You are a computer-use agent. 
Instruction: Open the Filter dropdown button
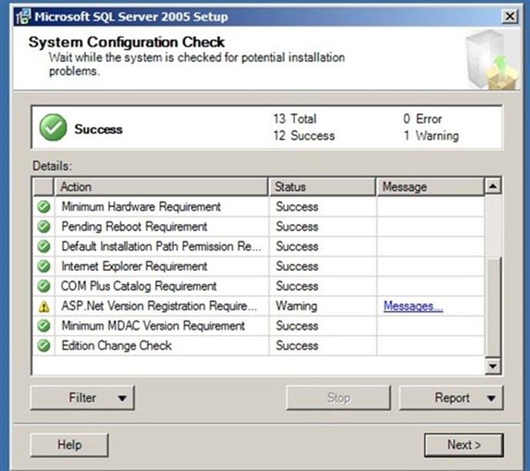[82, 398]
